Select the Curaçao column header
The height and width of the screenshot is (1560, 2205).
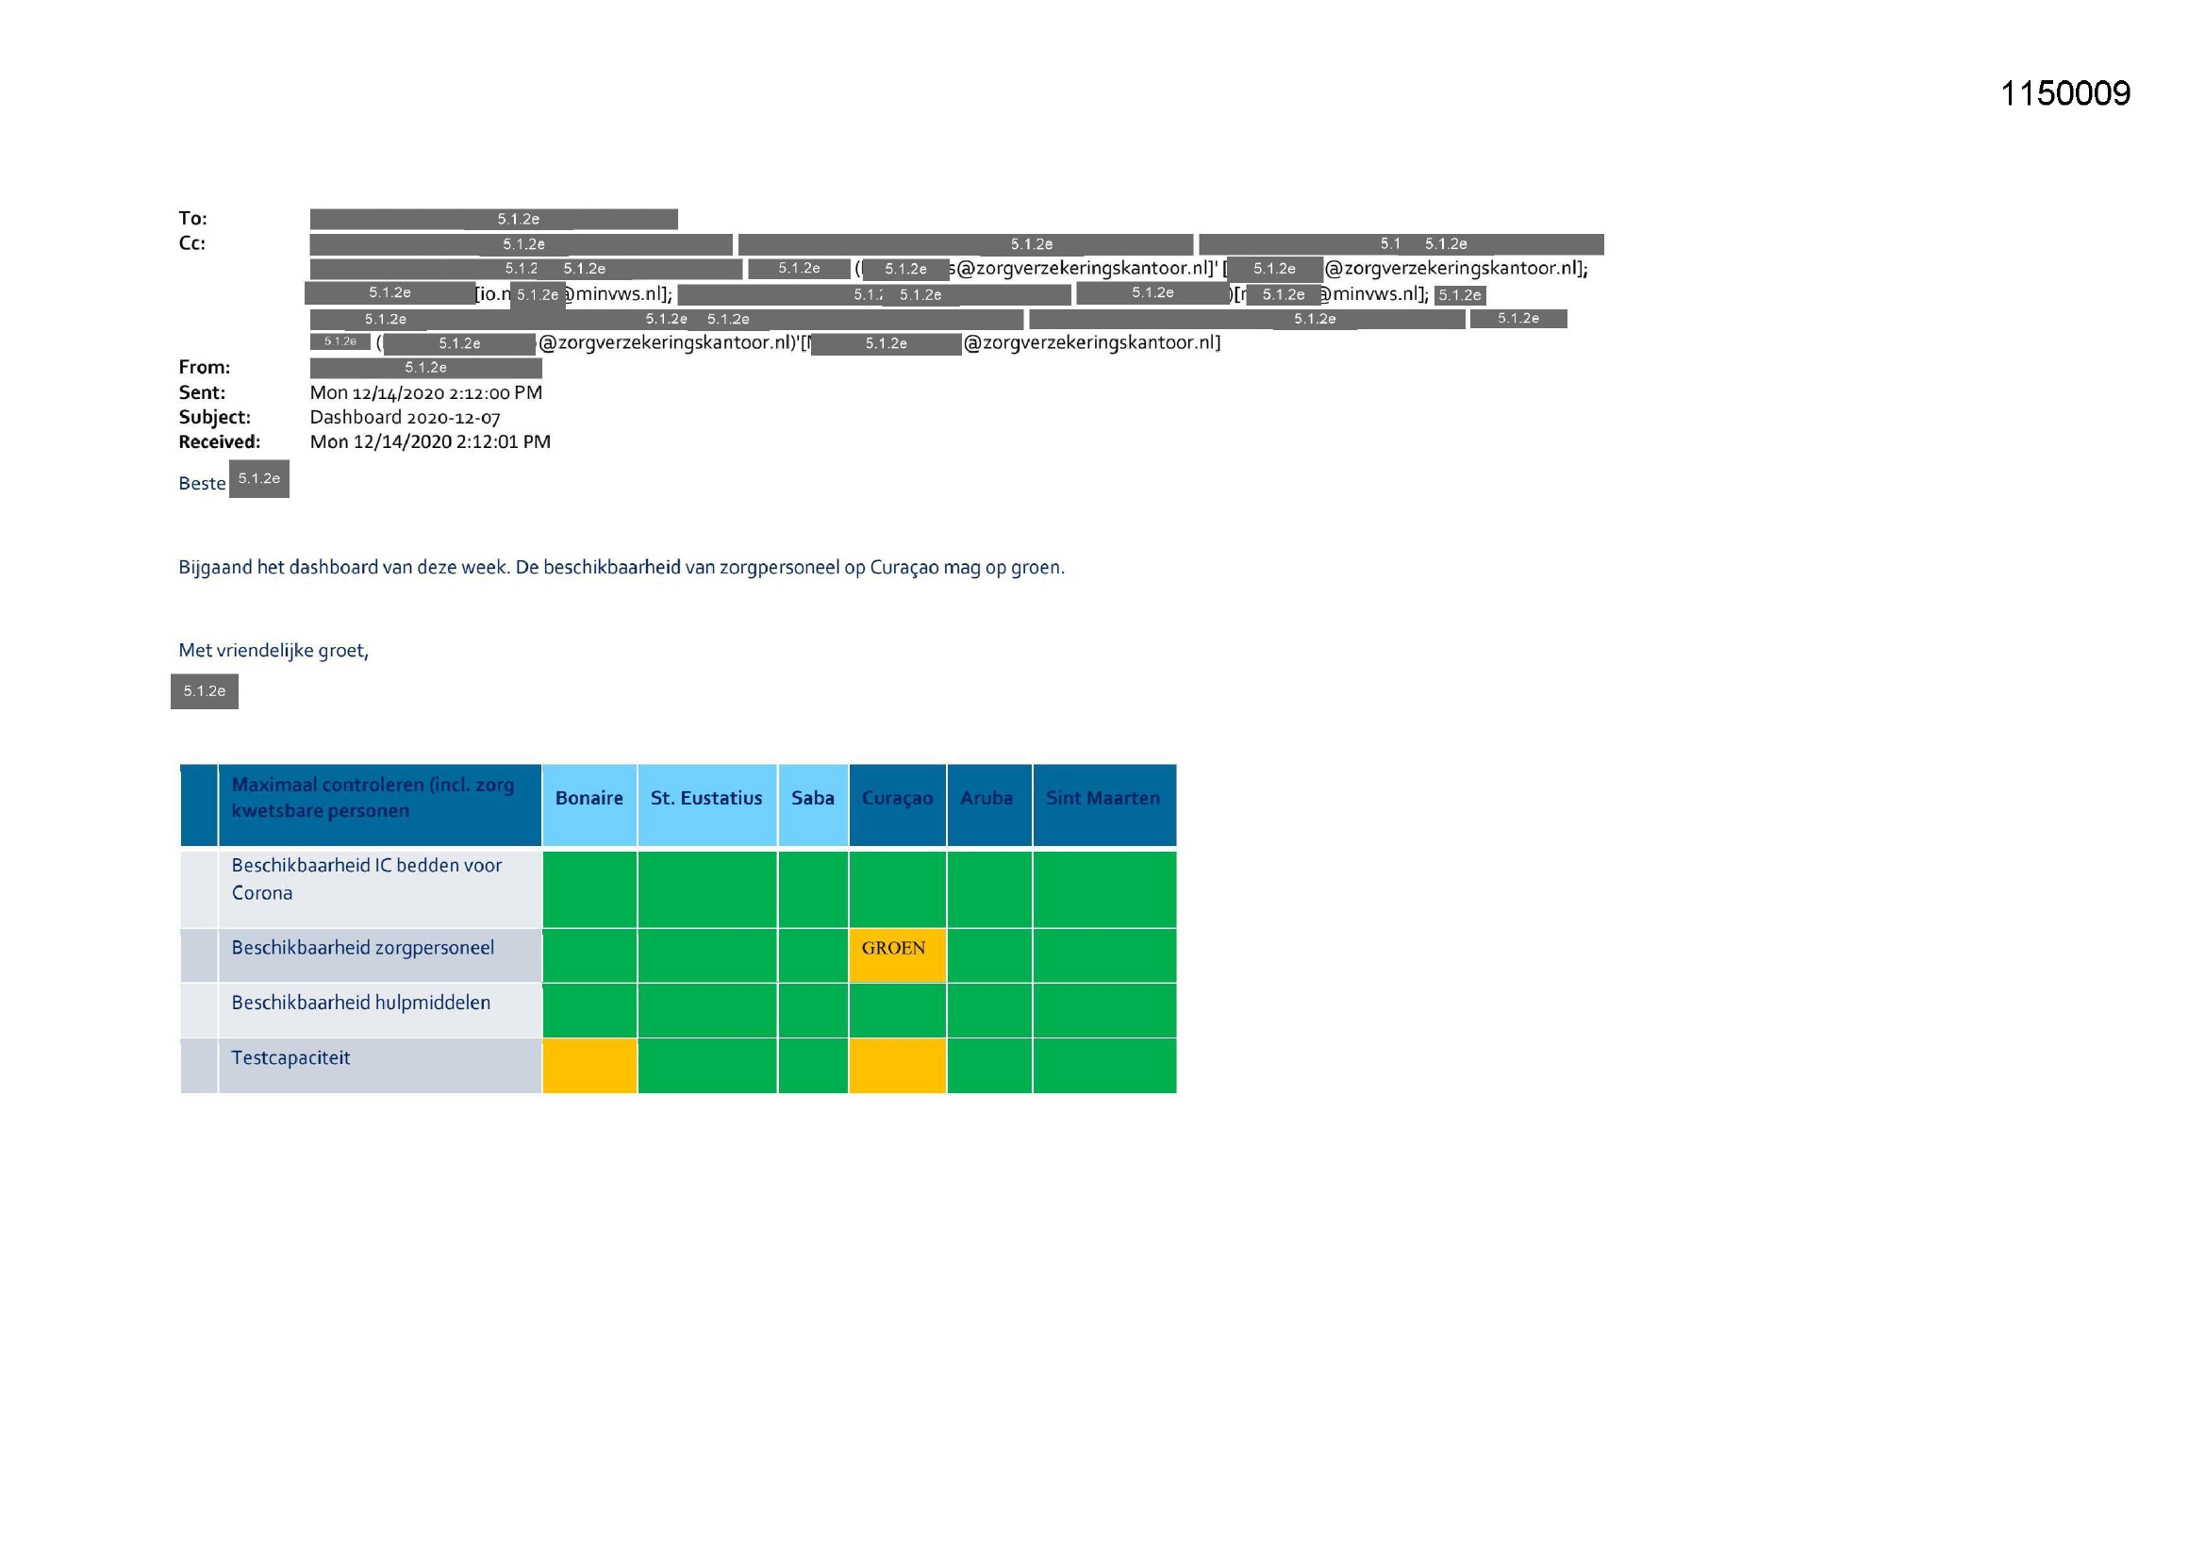click(x=896, y=798)
